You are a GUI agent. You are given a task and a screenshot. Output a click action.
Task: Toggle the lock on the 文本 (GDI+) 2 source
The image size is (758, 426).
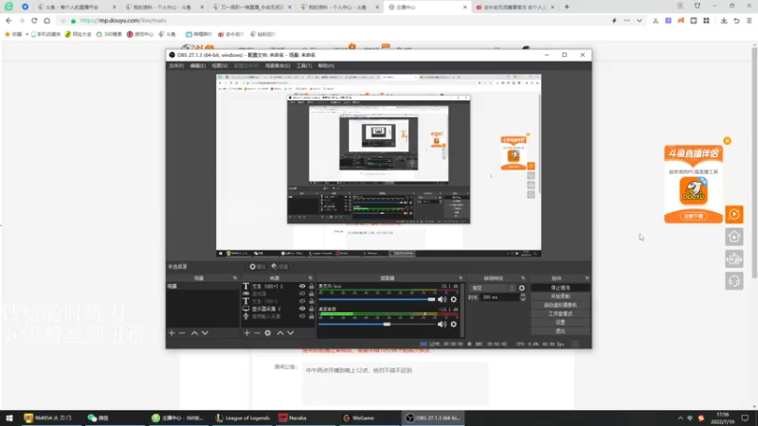click(x=312, y=287)
